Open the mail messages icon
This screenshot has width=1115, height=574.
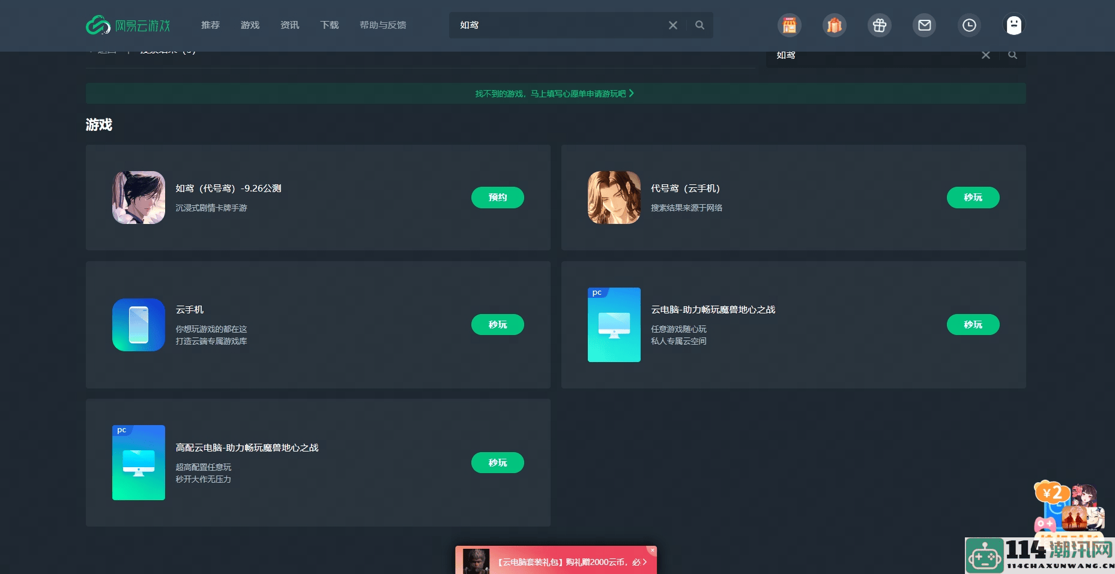click(925, 25)
